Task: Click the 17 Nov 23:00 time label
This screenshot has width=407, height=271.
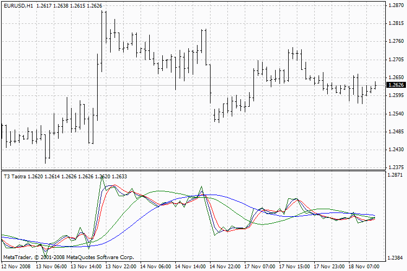Action: [x=329, y=267]
